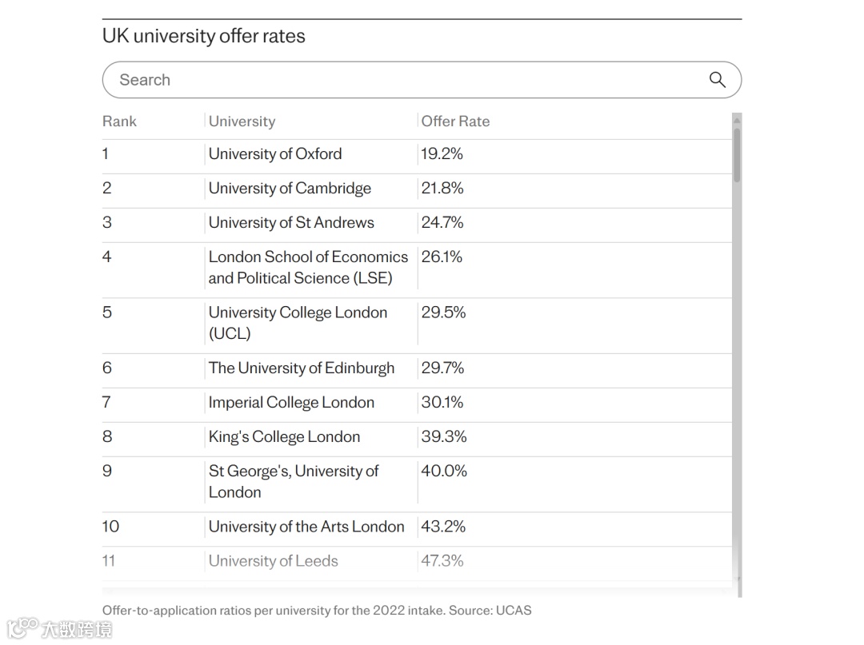
Task: Click the Rank column header
Action: click(119, 121)
